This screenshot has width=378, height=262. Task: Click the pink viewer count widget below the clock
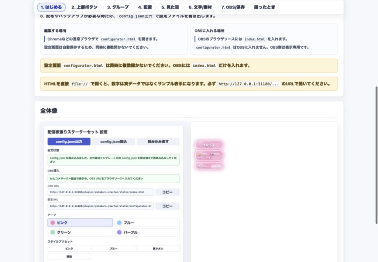click(209, 156)
